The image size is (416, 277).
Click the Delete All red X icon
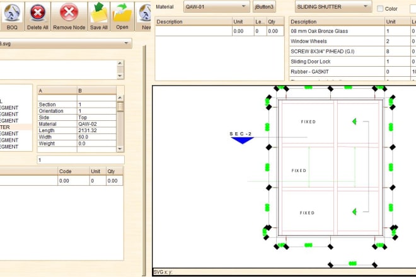tap(38, 14)
